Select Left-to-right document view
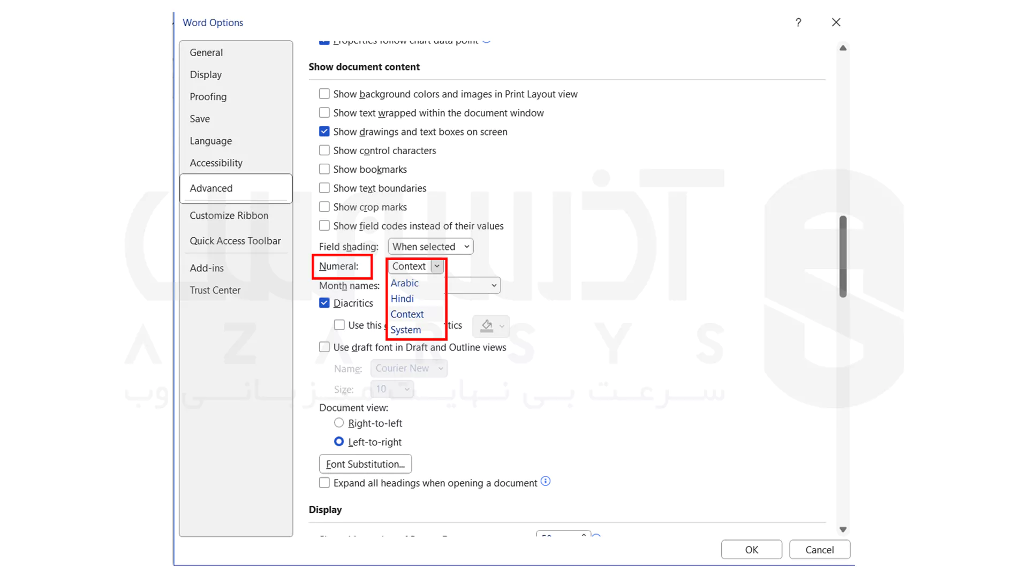The width and height of the screenshot is (1028, 578). coord(339,442)
